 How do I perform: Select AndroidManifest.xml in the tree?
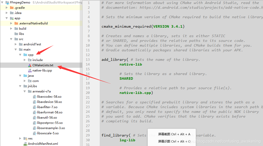tap(43, 144)
